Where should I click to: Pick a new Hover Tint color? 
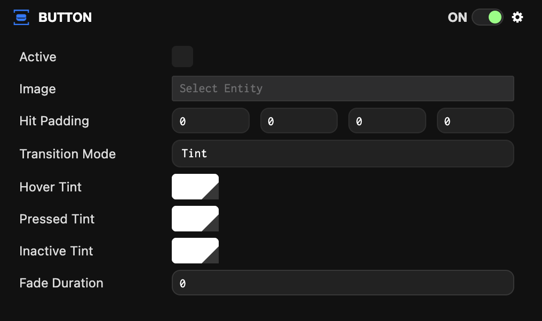[195, 187]
